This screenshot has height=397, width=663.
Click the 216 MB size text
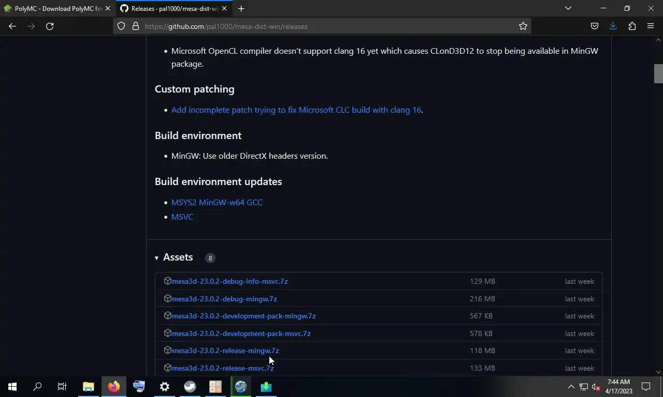click(x=482, y=299)
